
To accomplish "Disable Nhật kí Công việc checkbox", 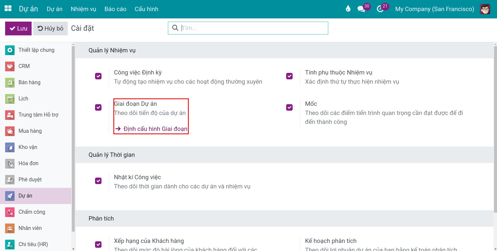I will click(98, 181).
